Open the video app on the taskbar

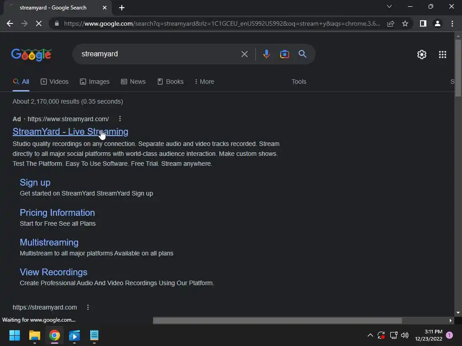point(74,335)
